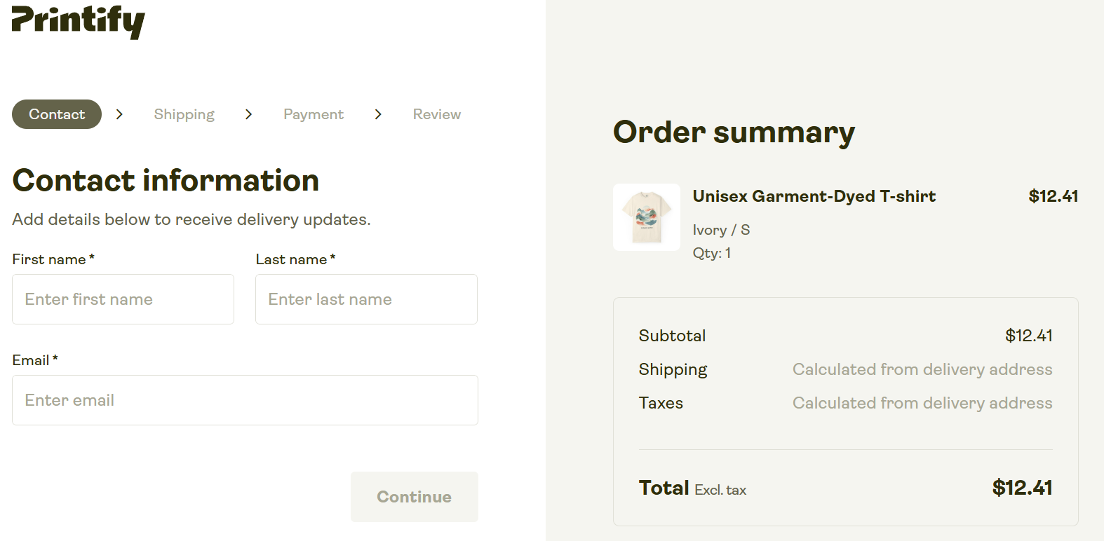This screenshot has height=541, width=1104.
Task: Click the Printify logo
Action: pos(77,22)
